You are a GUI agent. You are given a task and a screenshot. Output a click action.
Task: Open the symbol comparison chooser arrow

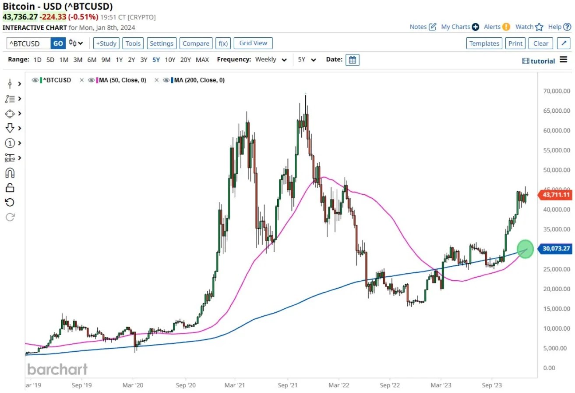point(80,43)
